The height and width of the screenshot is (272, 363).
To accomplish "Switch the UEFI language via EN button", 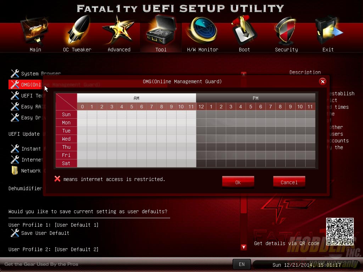I will click(x=241, y=264).
